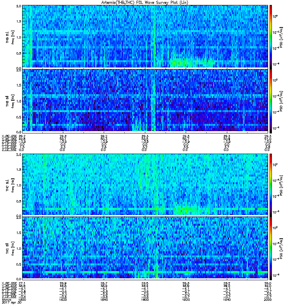Select the THC B-perpendicular spectrogram panel

(x=145, y=185)
